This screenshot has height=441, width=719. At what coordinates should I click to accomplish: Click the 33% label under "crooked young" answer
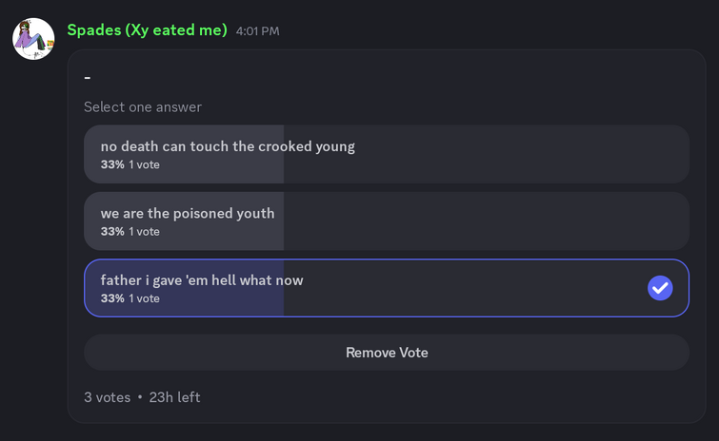pyautogui.click(x=112, y=164)
